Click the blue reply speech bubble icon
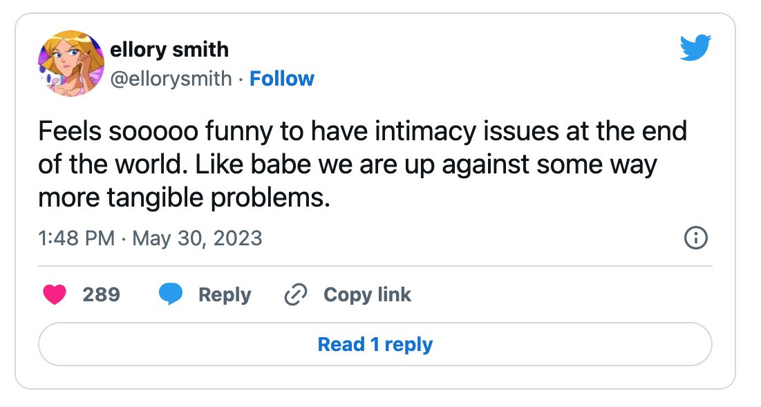Image resolution: width=761 pixels, height=407 pixels. click(171, 294)
